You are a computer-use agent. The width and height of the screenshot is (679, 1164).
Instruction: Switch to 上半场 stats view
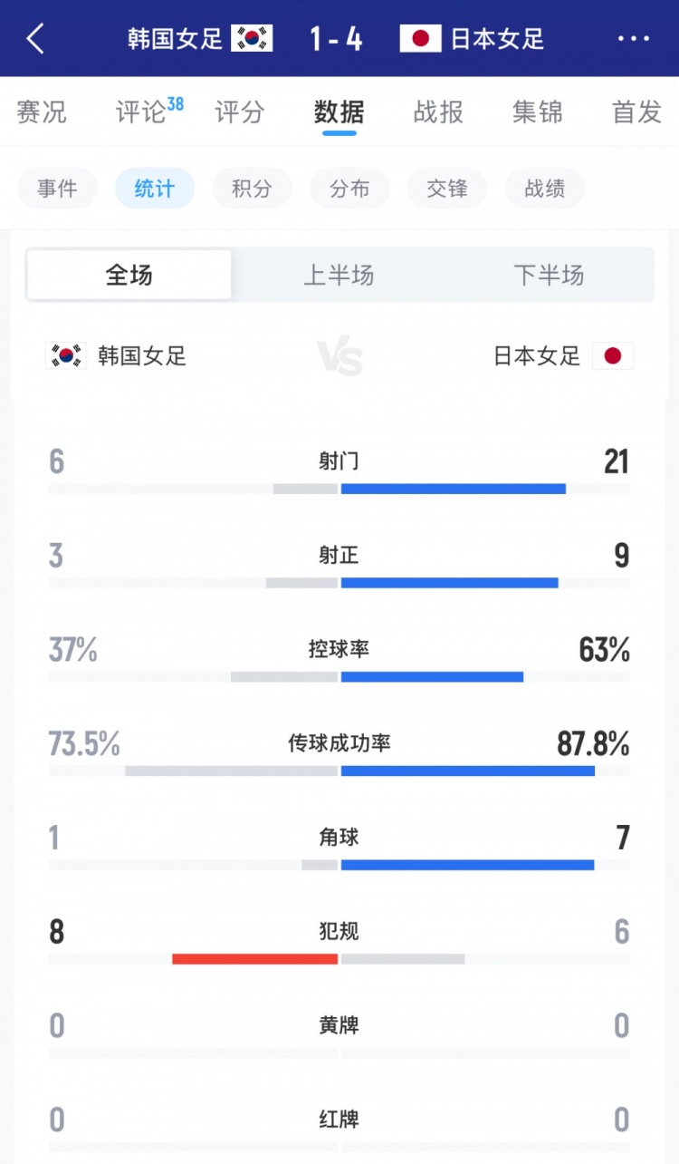(339, 276)
